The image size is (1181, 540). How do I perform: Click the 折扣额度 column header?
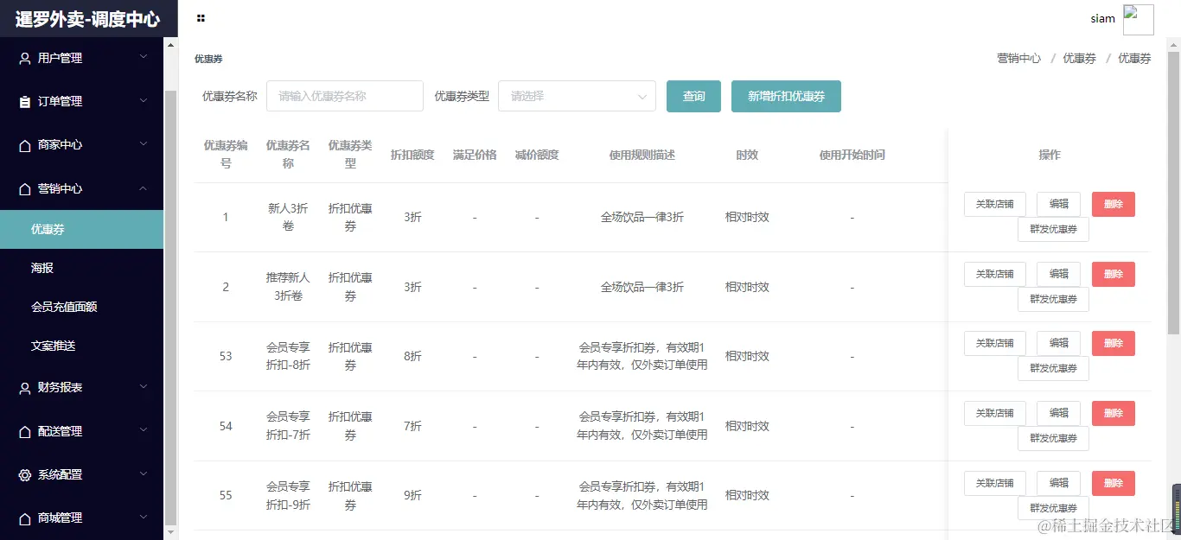(x=412, y=155)
